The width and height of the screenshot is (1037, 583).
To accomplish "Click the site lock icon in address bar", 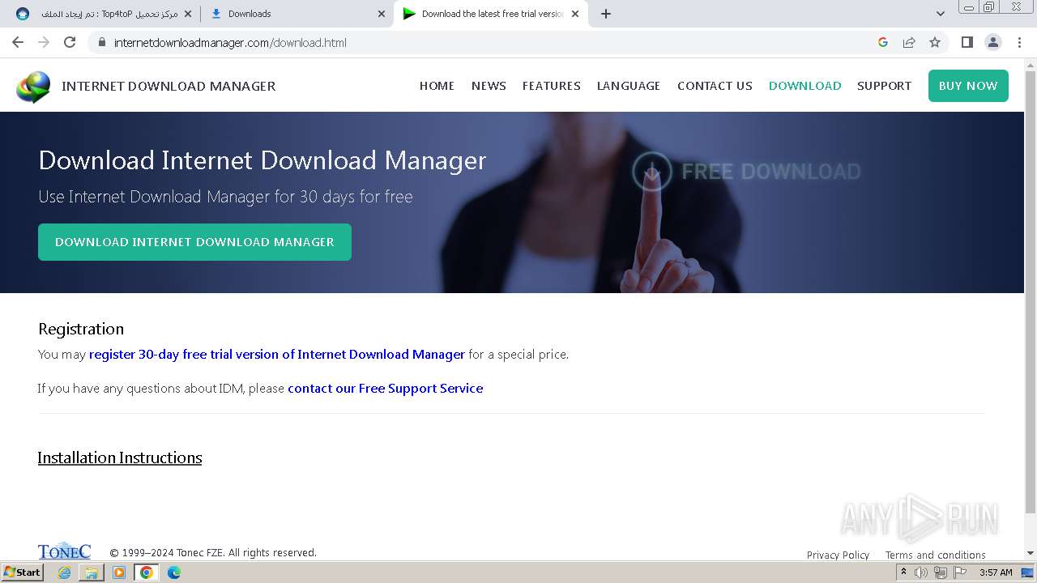I will pyautogui.click(x=101, y=42).
